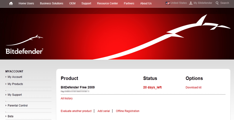Open the All history link
This screenshot has width=234, height=120.
click(x=67, y=99)
